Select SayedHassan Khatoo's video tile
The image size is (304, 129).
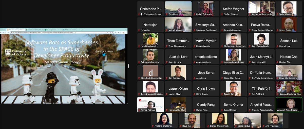pos(150,89)
